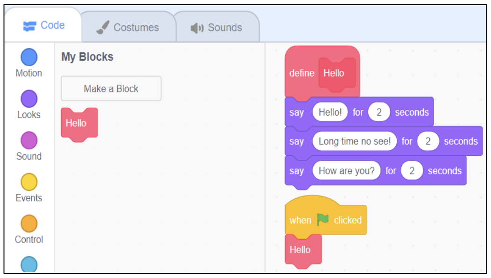Edit the 'Long time no see!' text field
Viewport: 491px width, 278px height.
pos(355,141)
